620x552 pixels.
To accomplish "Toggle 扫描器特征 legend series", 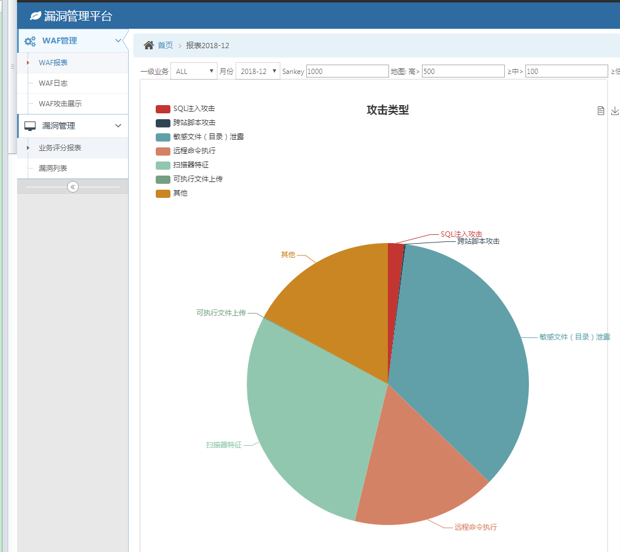I will click(x=182, y=165).
